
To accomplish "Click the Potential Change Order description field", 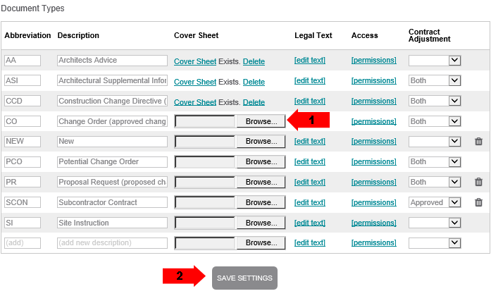I will pos(112,161).
